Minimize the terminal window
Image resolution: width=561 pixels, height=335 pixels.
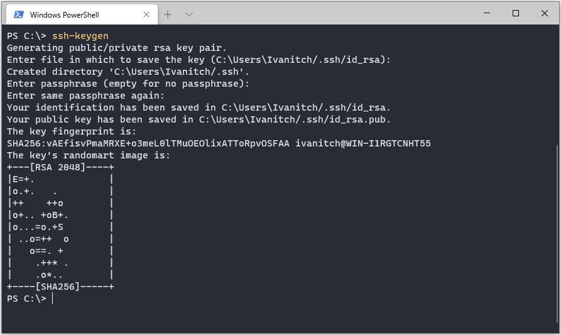point(487,13)
